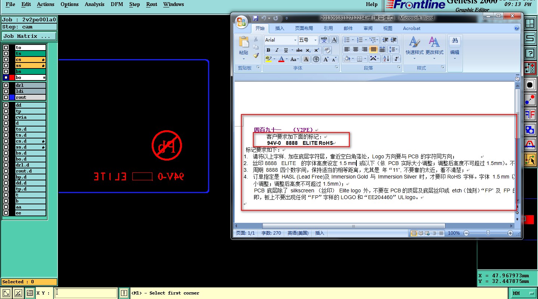Toggle checkbox for layer 'cs'
The image size is (538, 299).
[6, 60]
